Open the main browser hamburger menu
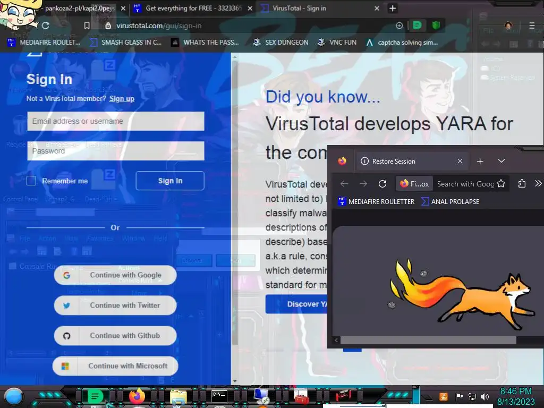The height and width of the screenshot is (408, 544). point(532,25)
